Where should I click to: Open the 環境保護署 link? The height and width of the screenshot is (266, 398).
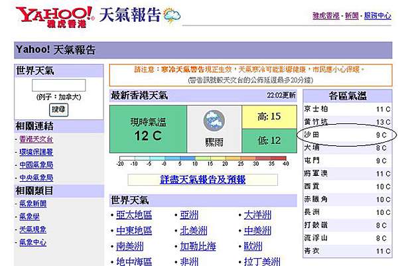click(36, 152)
